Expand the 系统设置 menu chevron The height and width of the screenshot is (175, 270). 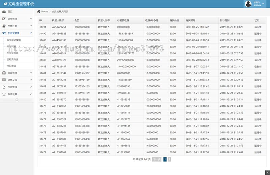click(x=31, y=94)
